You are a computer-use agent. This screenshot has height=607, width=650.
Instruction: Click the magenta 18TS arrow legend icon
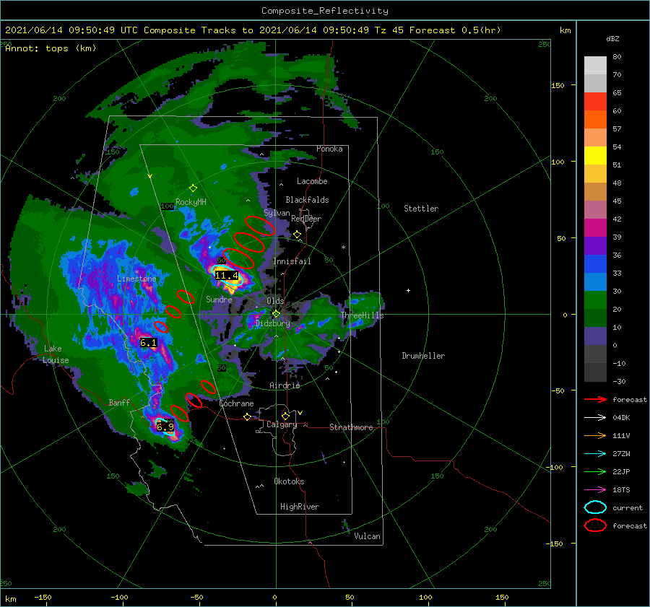595,490
